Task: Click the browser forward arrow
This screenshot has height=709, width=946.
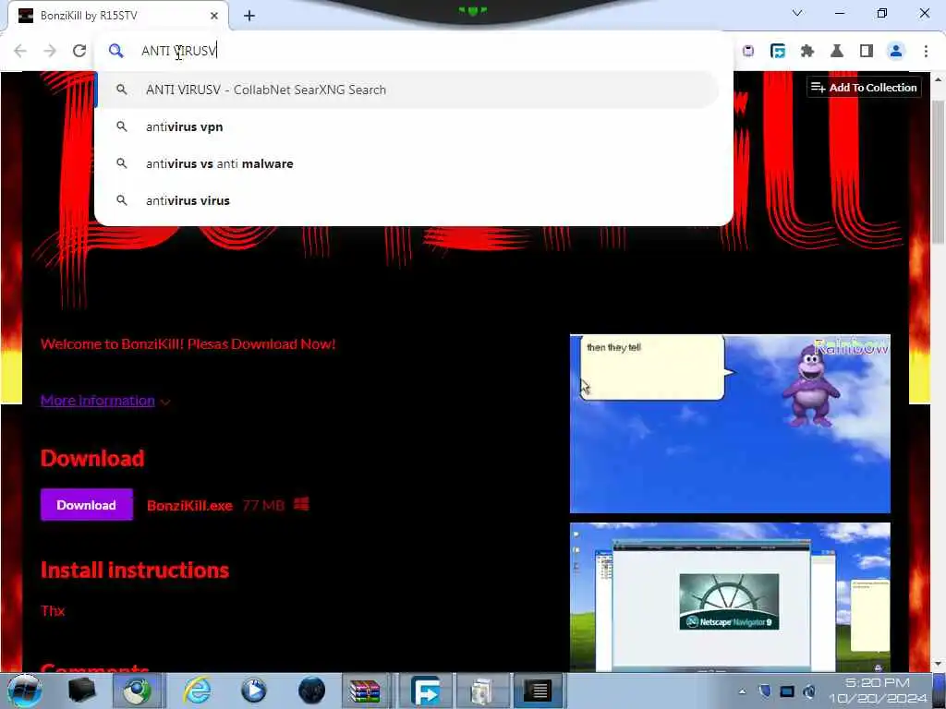Action: (x=50, y=52)
